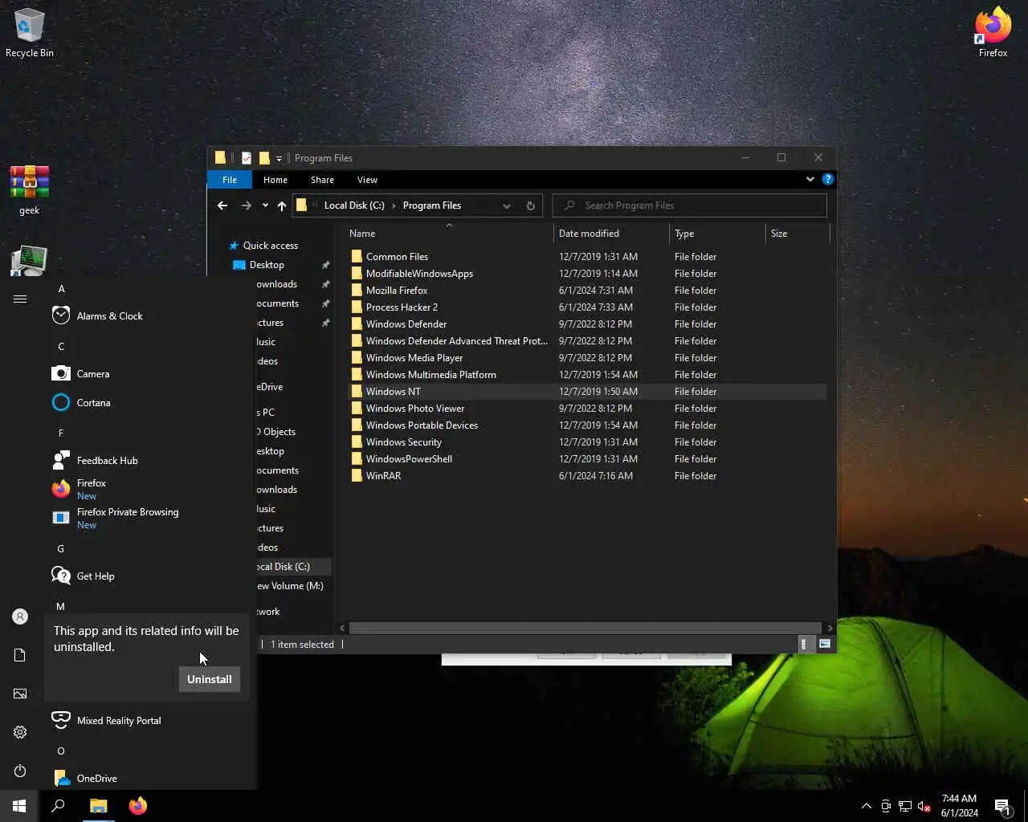Click Uninstall confirmation button

(209, 679)
